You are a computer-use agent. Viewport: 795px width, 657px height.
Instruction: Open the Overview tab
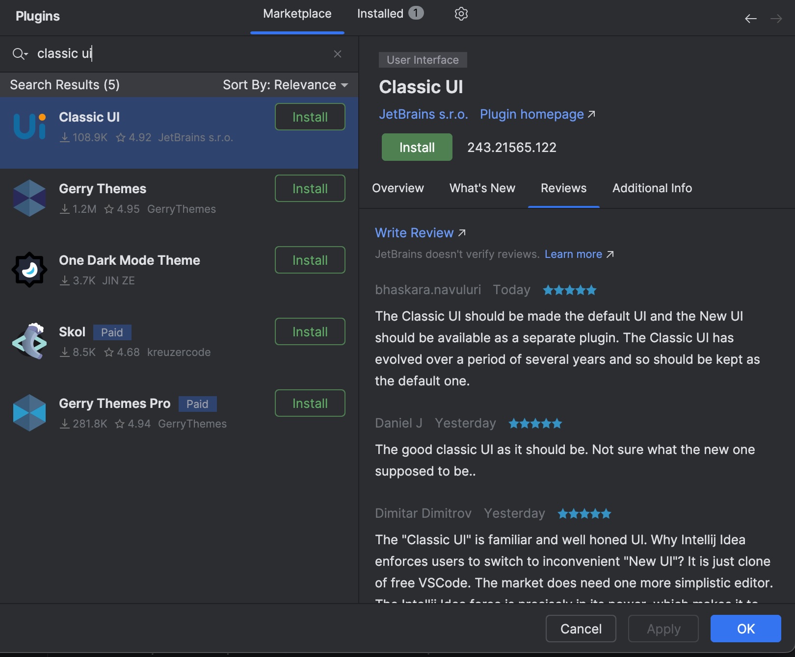pyautogui.click(x=398, y=188)
